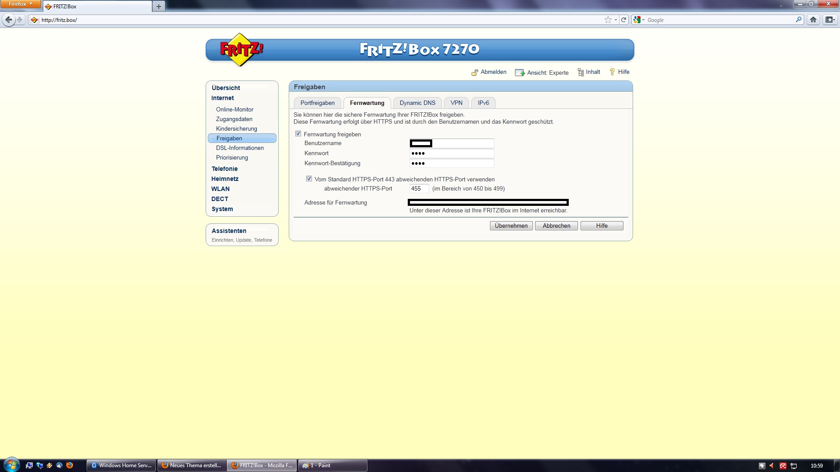
Task: Click the network connection tray icon
Action: tap(794, 466)
